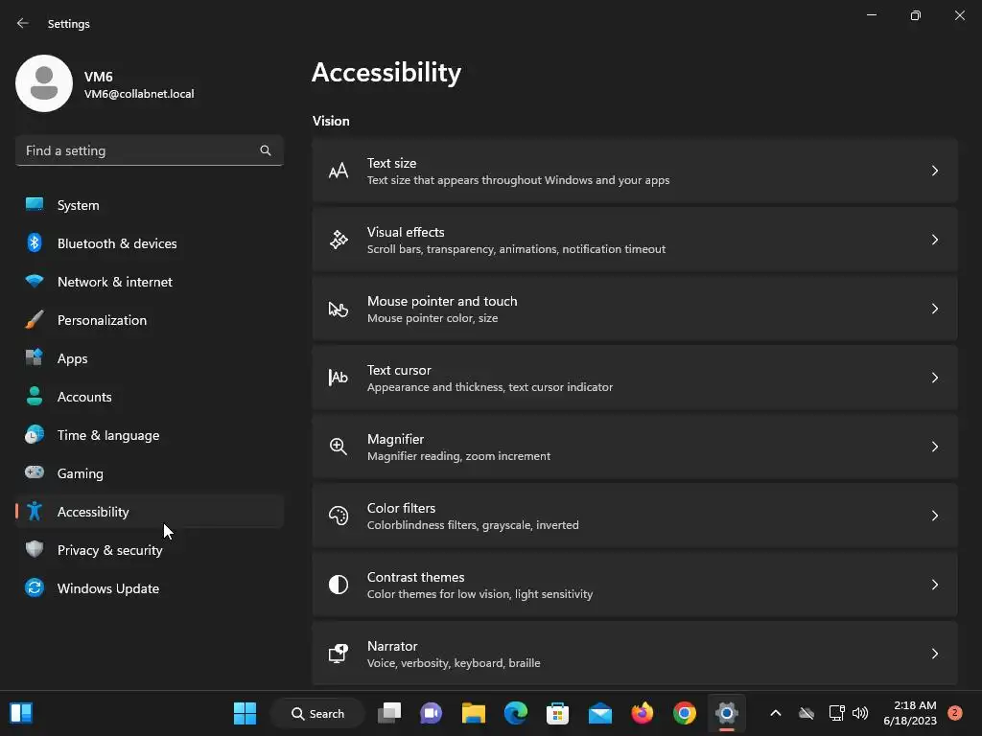
Task: Click the VM6 user avatar picture
Action: (x=44, y=83)
